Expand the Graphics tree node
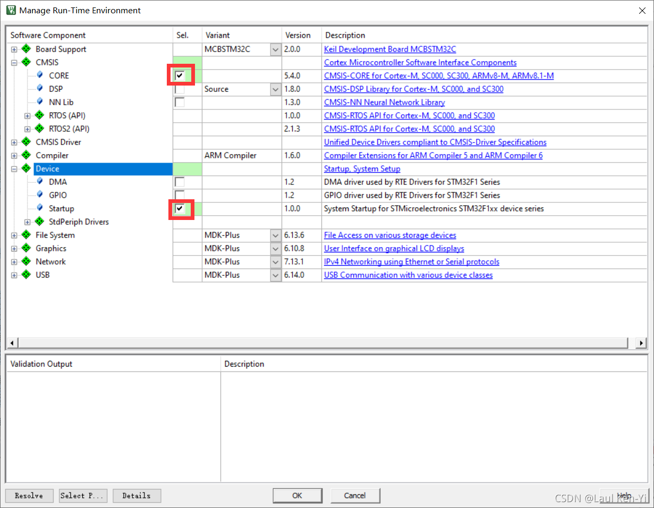 click(x=14, y=249)
